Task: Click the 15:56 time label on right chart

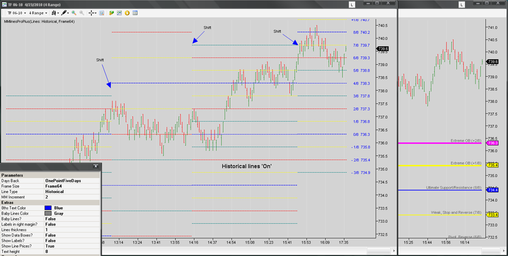Action: [x=446, y=242]
